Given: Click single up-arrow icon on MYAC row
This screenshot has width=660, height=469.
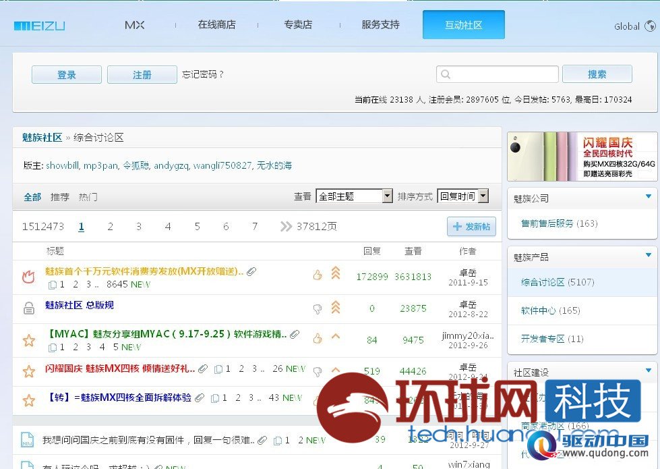Looking at the screenshot, I should point(336,336).
